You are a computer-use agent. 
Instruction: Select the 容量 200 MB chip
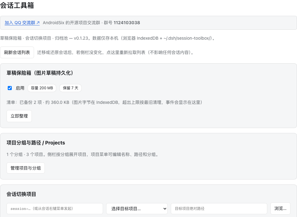pyautogui.click(x=42, y=88)
